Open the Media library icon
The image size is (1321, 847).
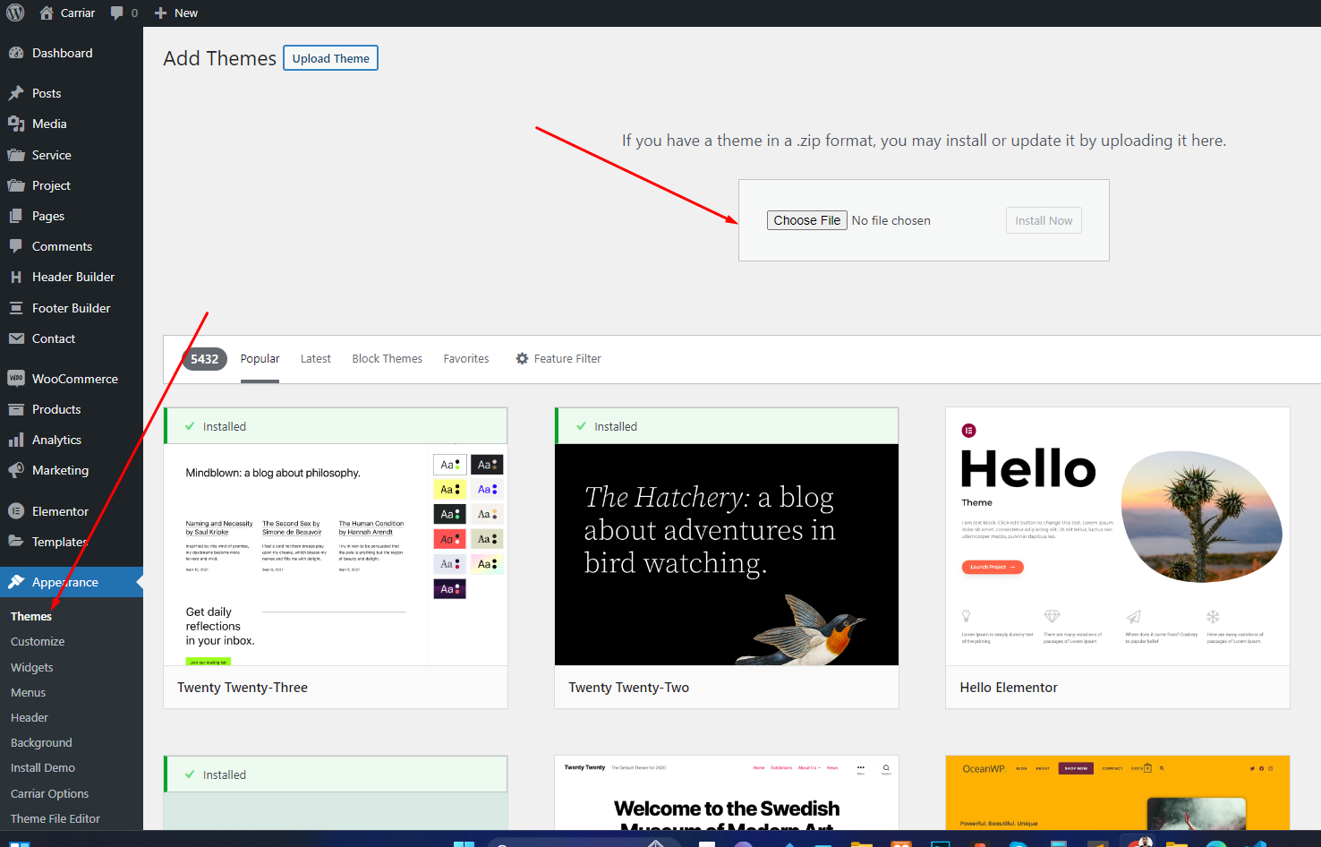click(16, 124)
